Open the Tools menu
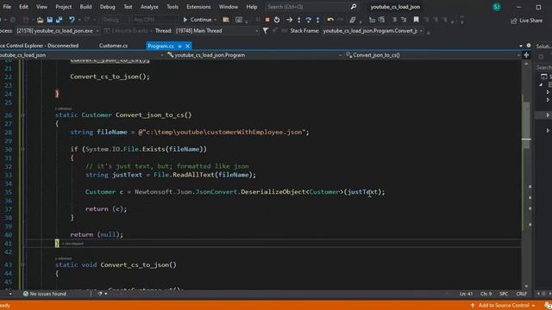 tap(172, 7)
